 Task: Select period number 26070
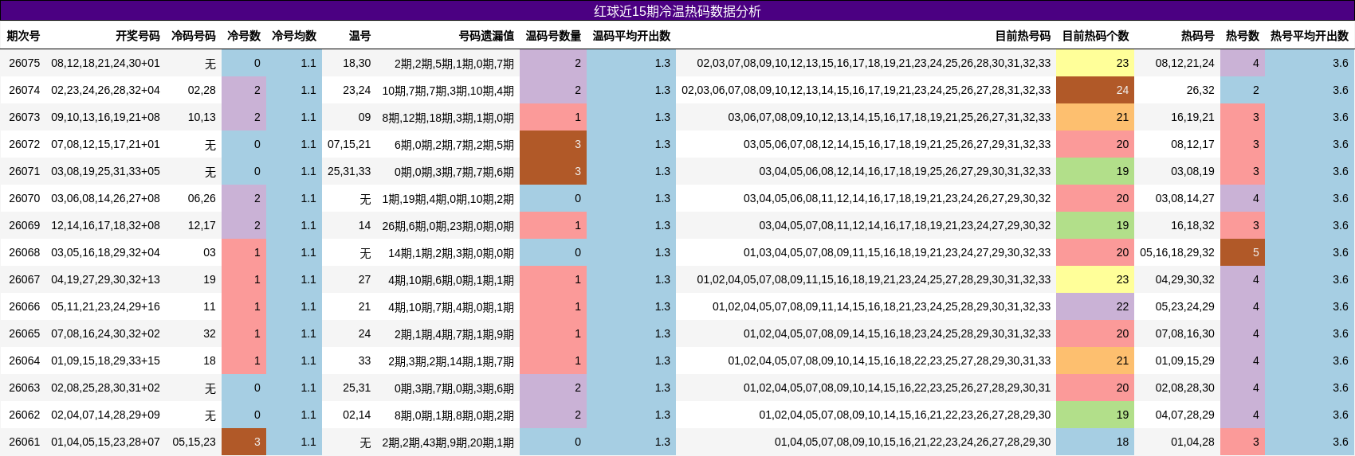pos(24,198)
